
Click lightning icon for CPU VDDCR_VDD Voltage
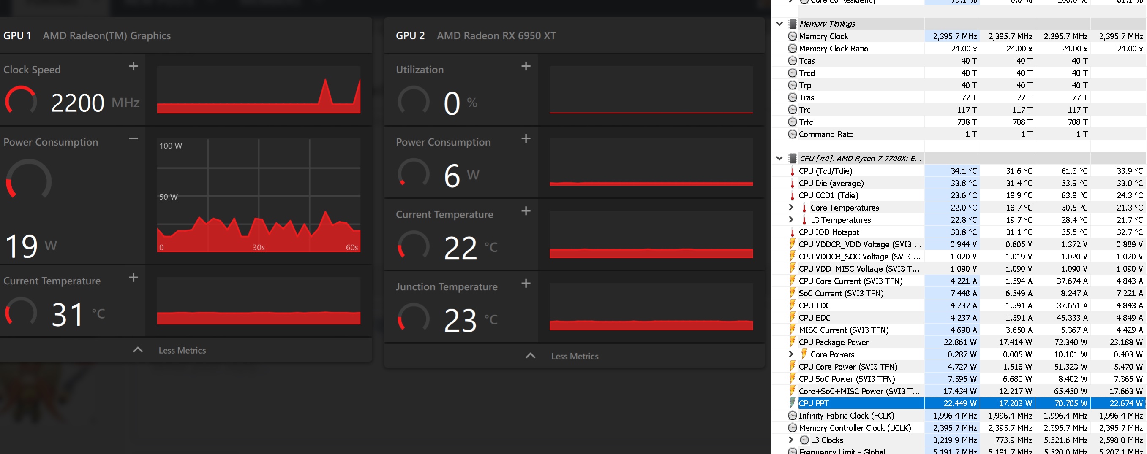(792, 244)
